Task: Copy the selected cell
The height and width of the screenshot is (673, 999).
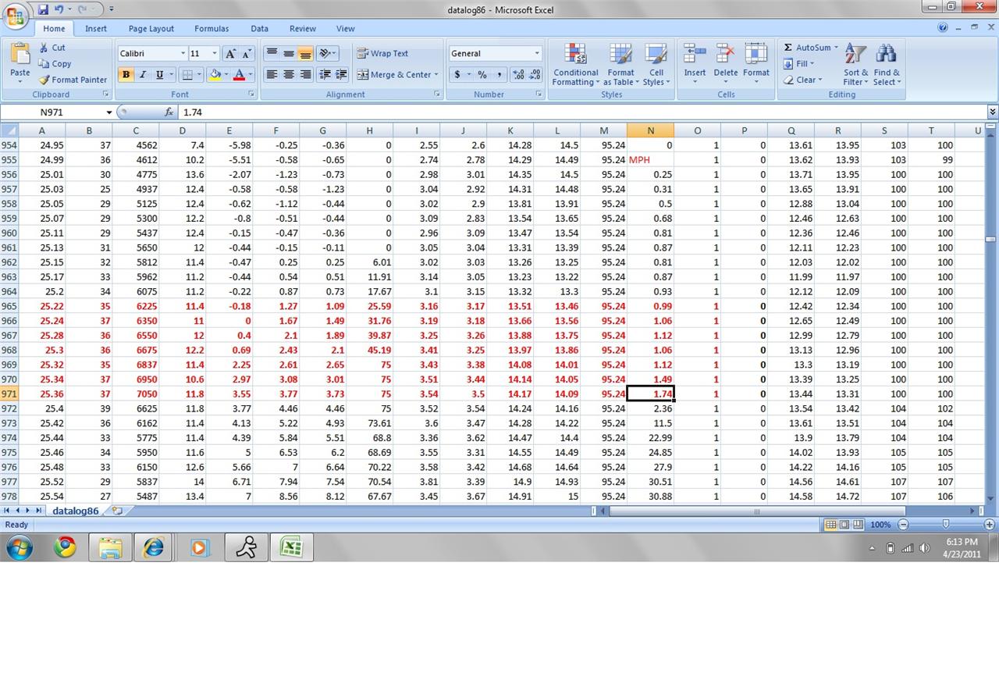Action: [55, 64]
